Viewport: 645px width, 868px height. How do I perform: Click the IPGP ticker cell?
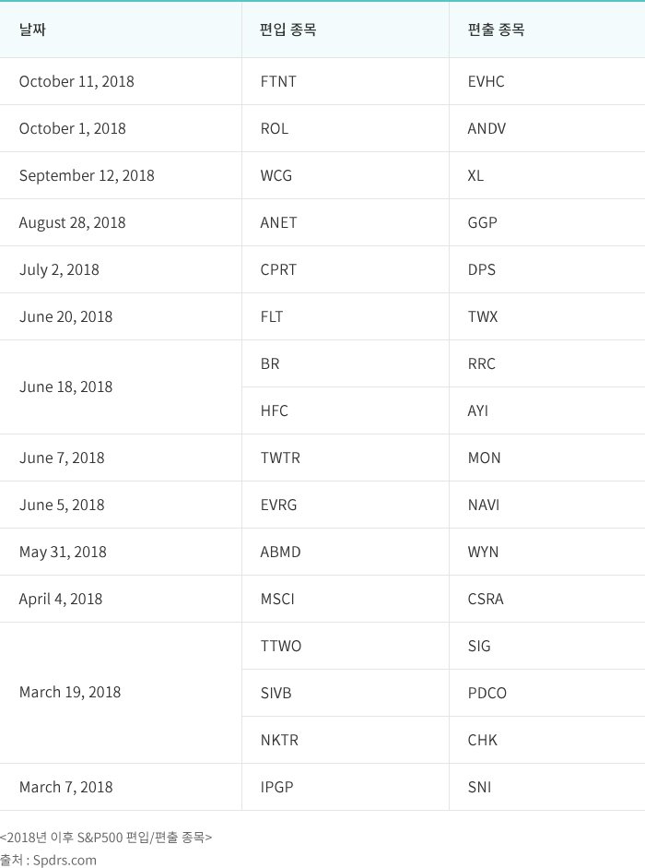point(278,787)
